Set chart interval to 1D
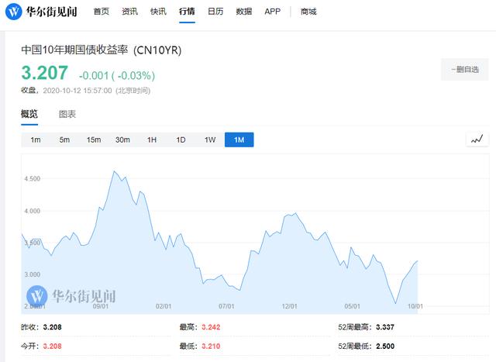Screen dimensions: 496x362 click(181, 140)
